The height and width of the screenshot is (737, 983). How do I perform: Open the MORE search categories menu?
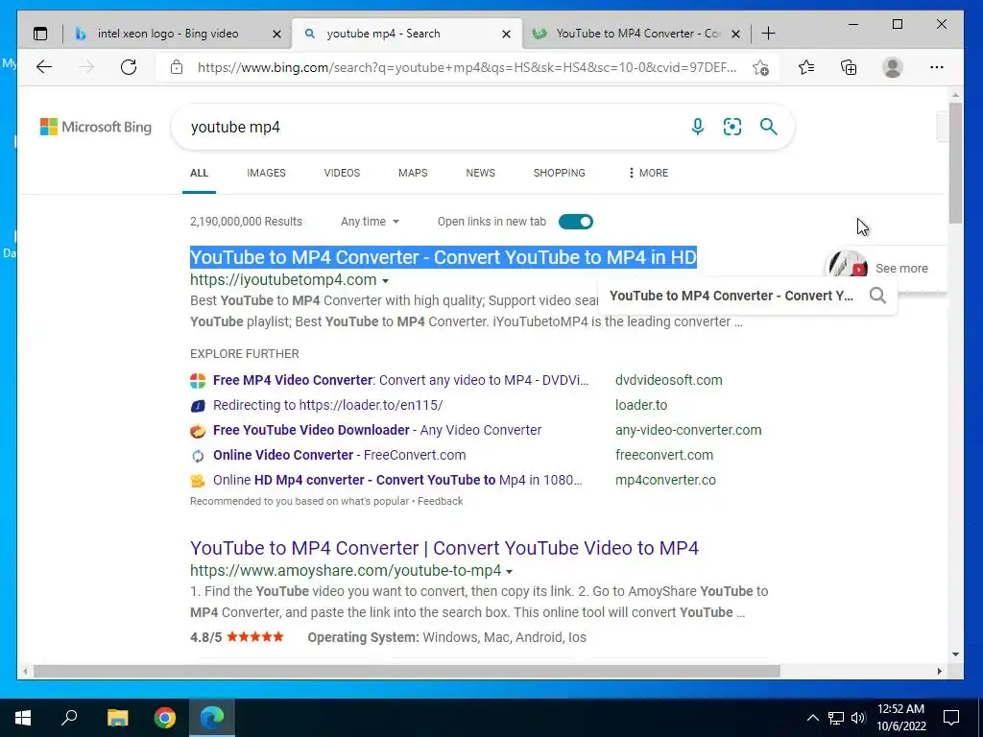click(648, 173)
